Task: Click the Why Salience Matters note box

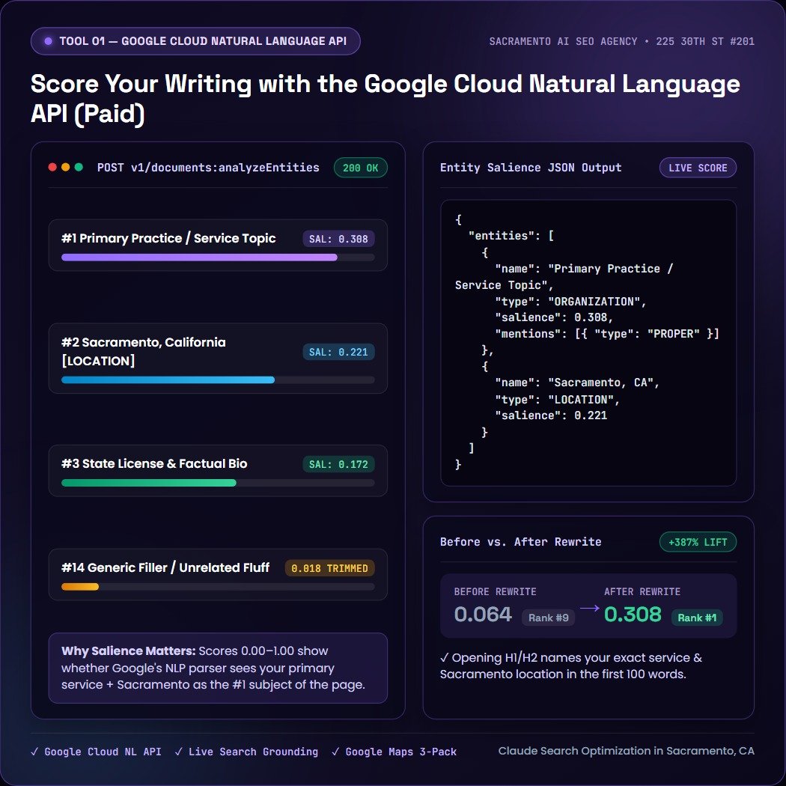Action: [218, 668]
